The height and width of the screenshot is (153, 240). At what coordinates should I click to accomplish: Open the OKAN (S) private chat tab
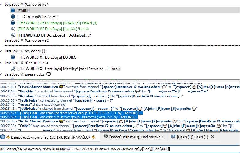click(193, 137)
